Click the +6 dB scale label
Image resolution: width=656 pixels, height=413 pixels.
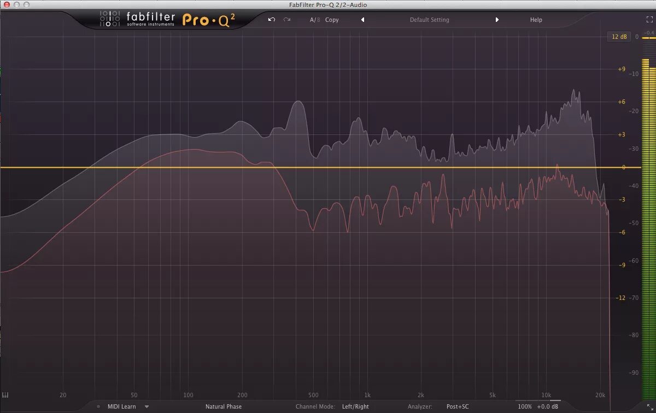(621, 102)
